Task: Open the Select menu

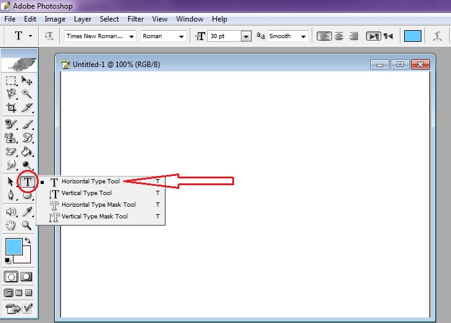Action: click(109, 19)
